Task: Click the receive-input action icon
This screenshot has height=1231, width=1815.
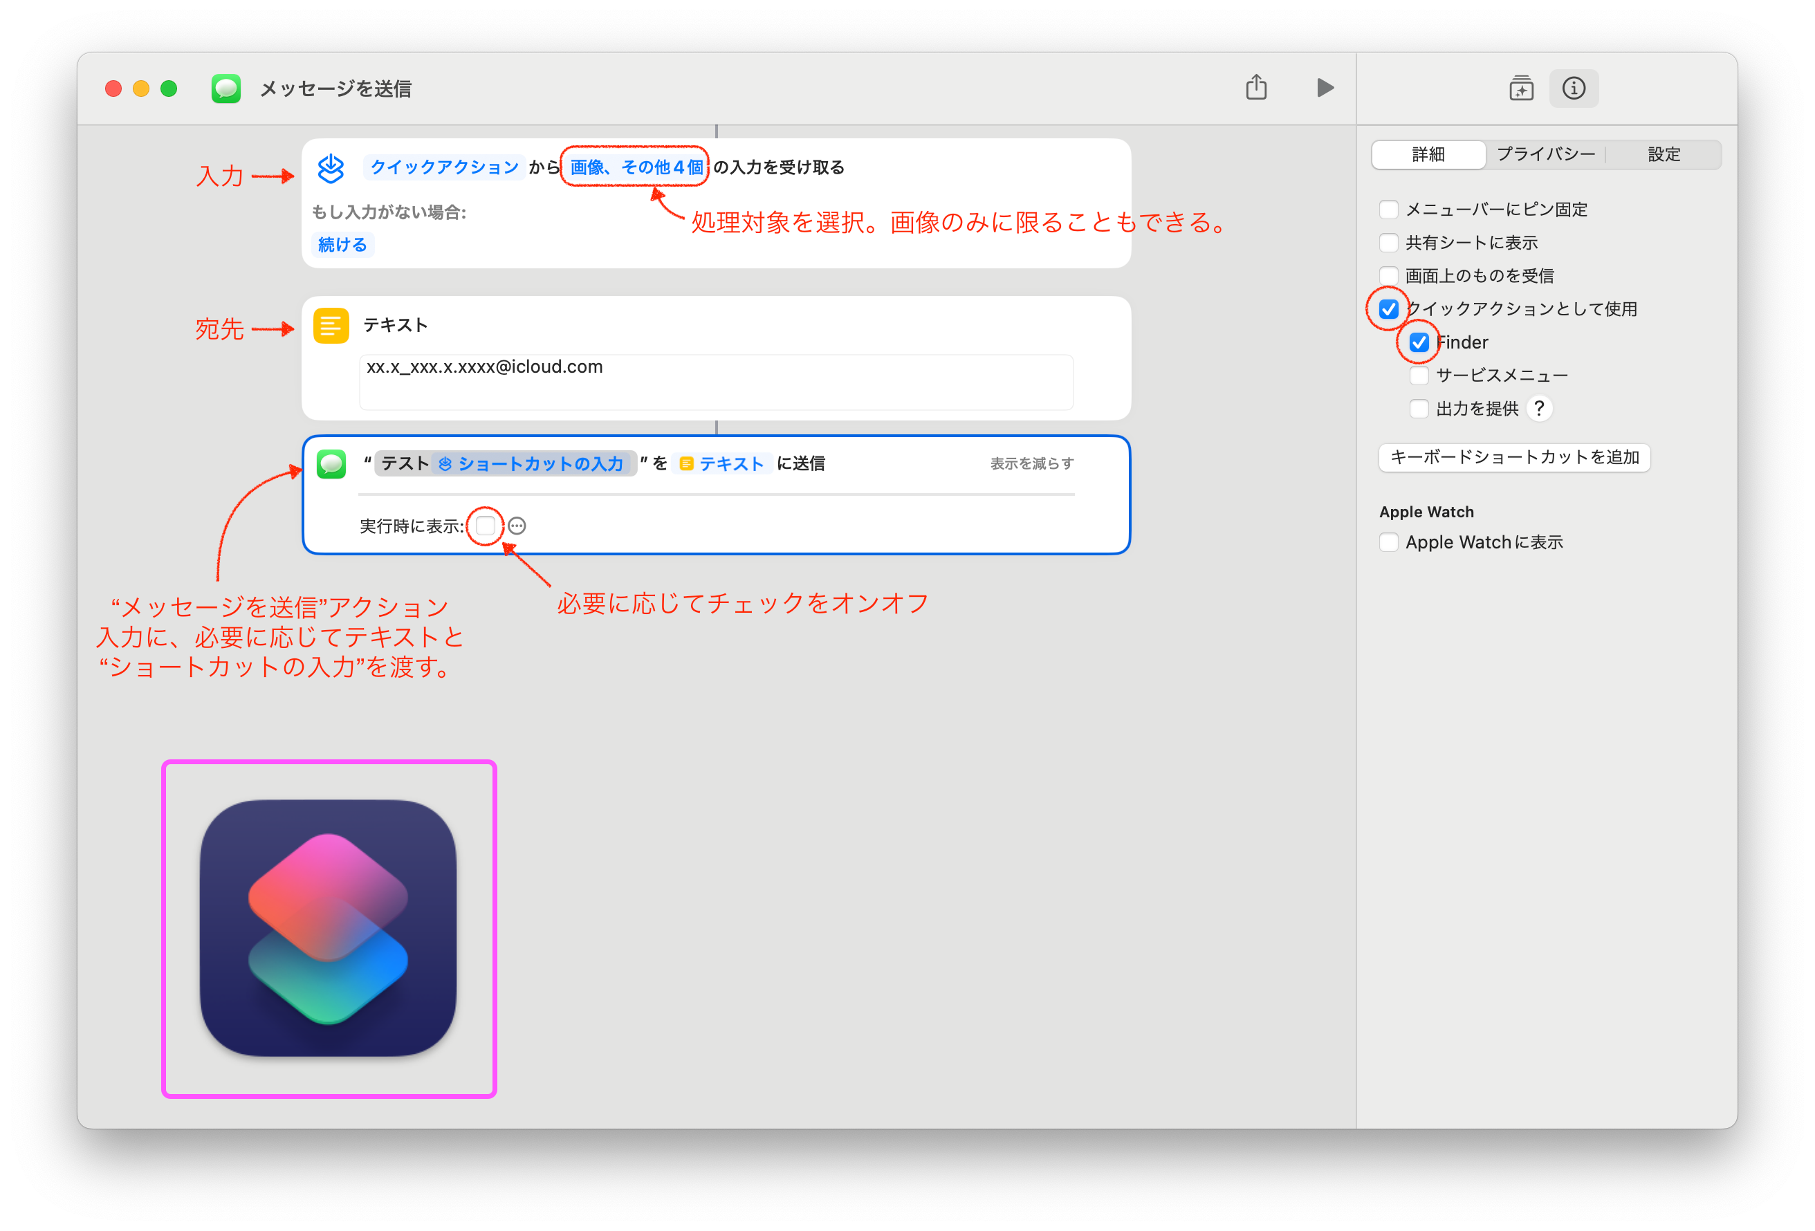Action: point(331,168)
